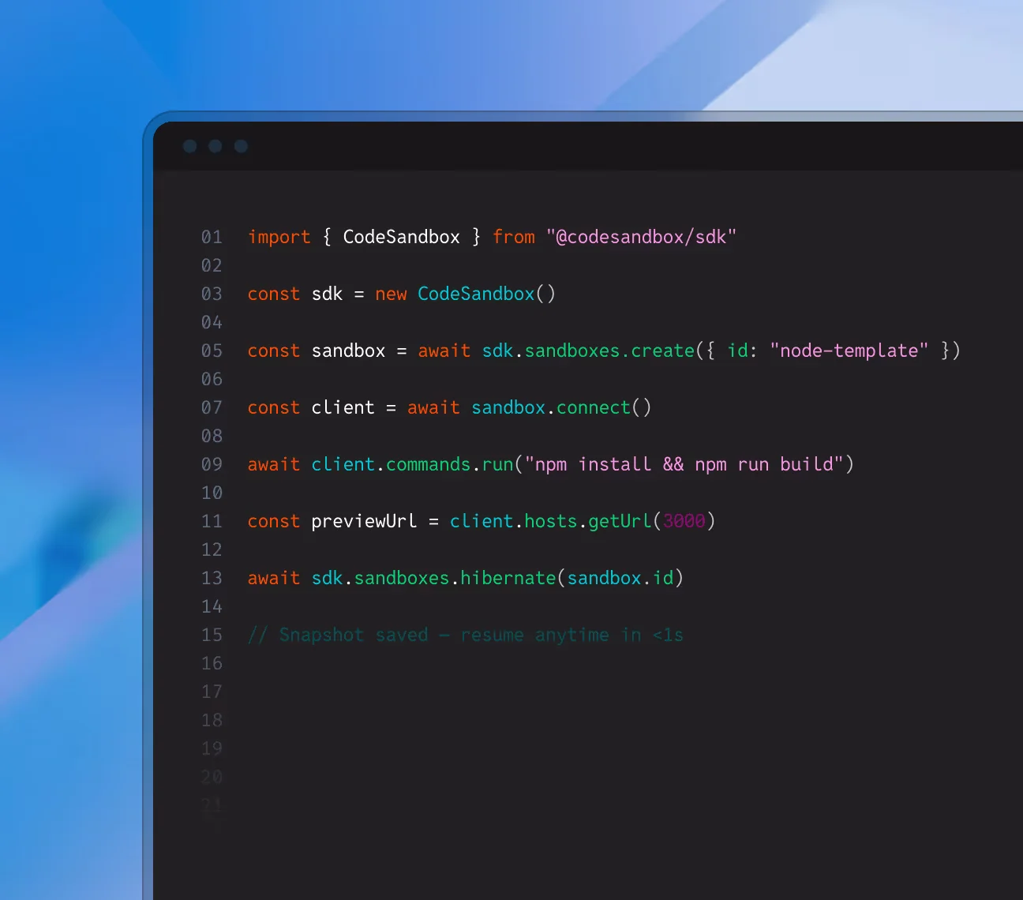Viewport: 1023px width, 900px height.
Task: Click the sandbox variable declaration on line 05
Action: [348, 351]
